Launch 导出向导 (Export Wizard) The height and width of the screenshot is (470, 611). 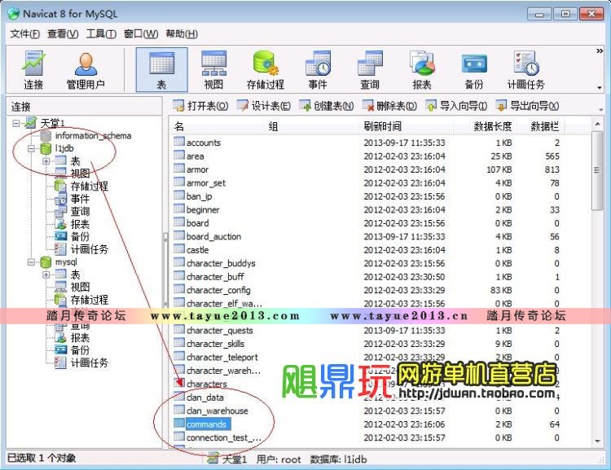[527, 106]
